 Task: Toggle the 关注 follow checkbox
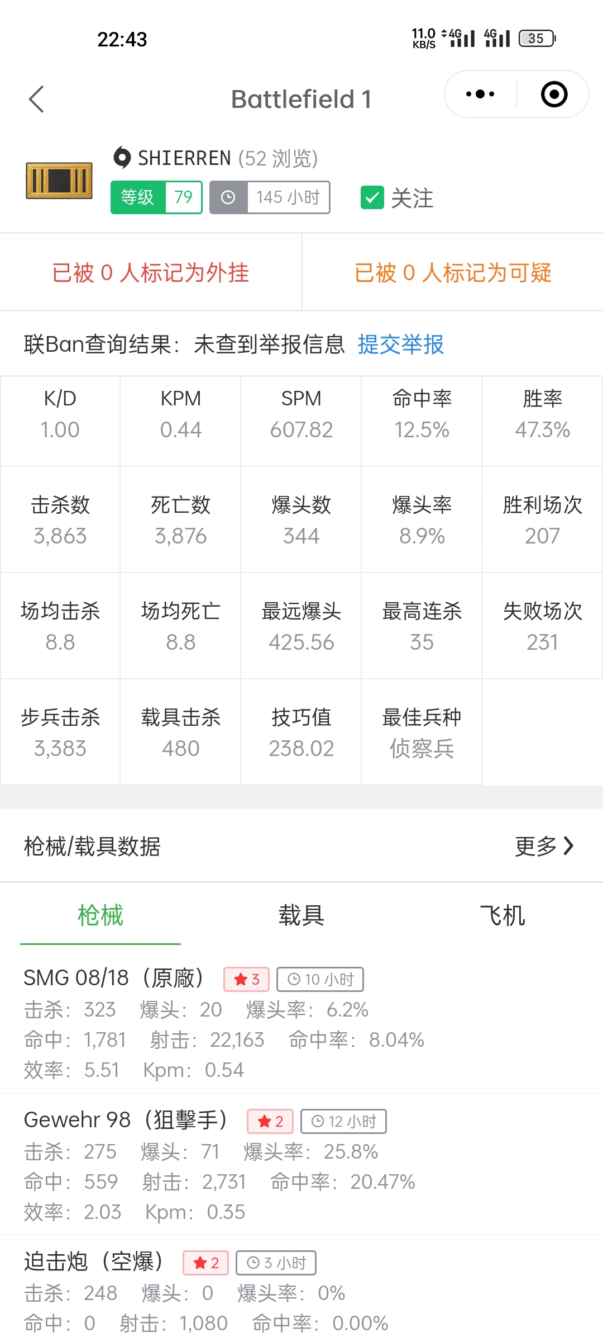click(372, 198)
